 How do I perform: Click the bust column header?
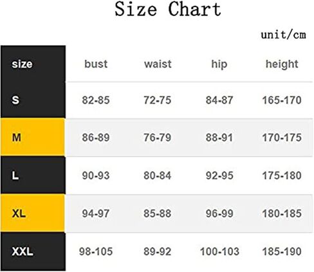[x=96, y=64]
